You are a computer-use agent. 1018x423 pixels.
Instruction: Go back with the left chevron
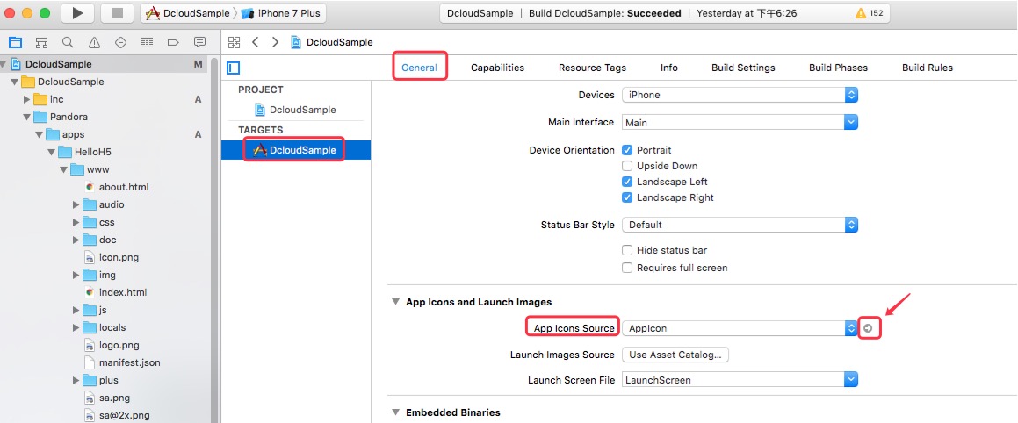[255, 42]
